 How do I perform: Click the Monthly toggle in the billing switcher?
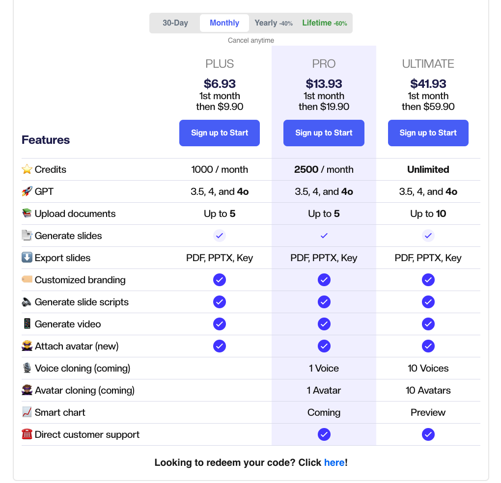coord(224,23)
